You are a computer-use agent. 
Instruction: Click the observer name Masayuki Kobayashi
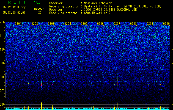98,3
